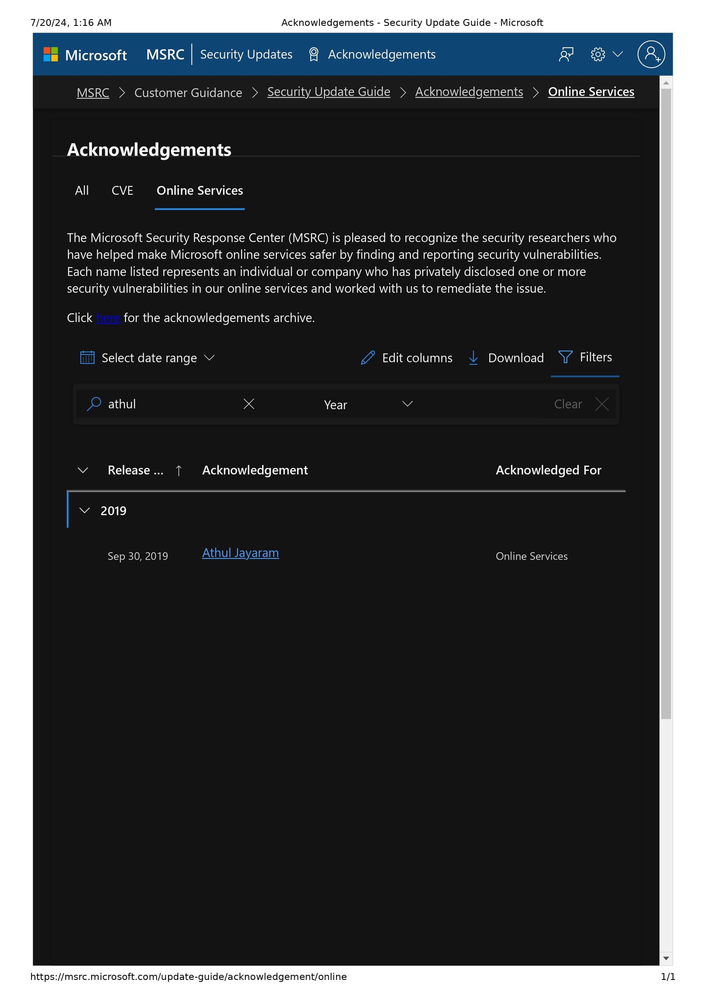Switch to the All tab

tap(82, 191)
